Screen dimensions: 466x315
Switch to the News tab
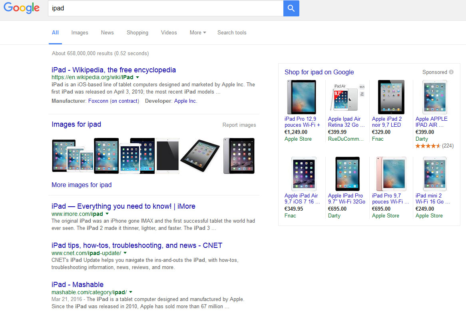pos(107,33)
